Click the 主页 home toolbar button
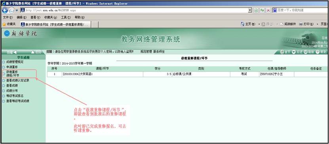329x144 pixels. 248,24
